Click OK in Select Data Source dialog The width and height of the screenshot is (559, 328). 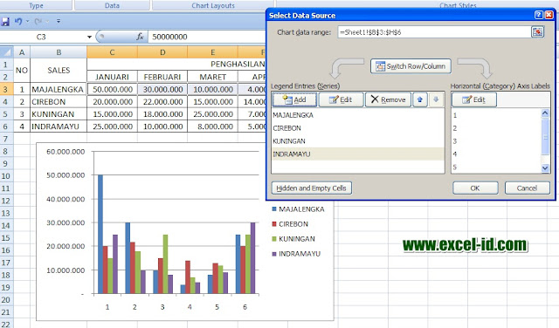475,188
